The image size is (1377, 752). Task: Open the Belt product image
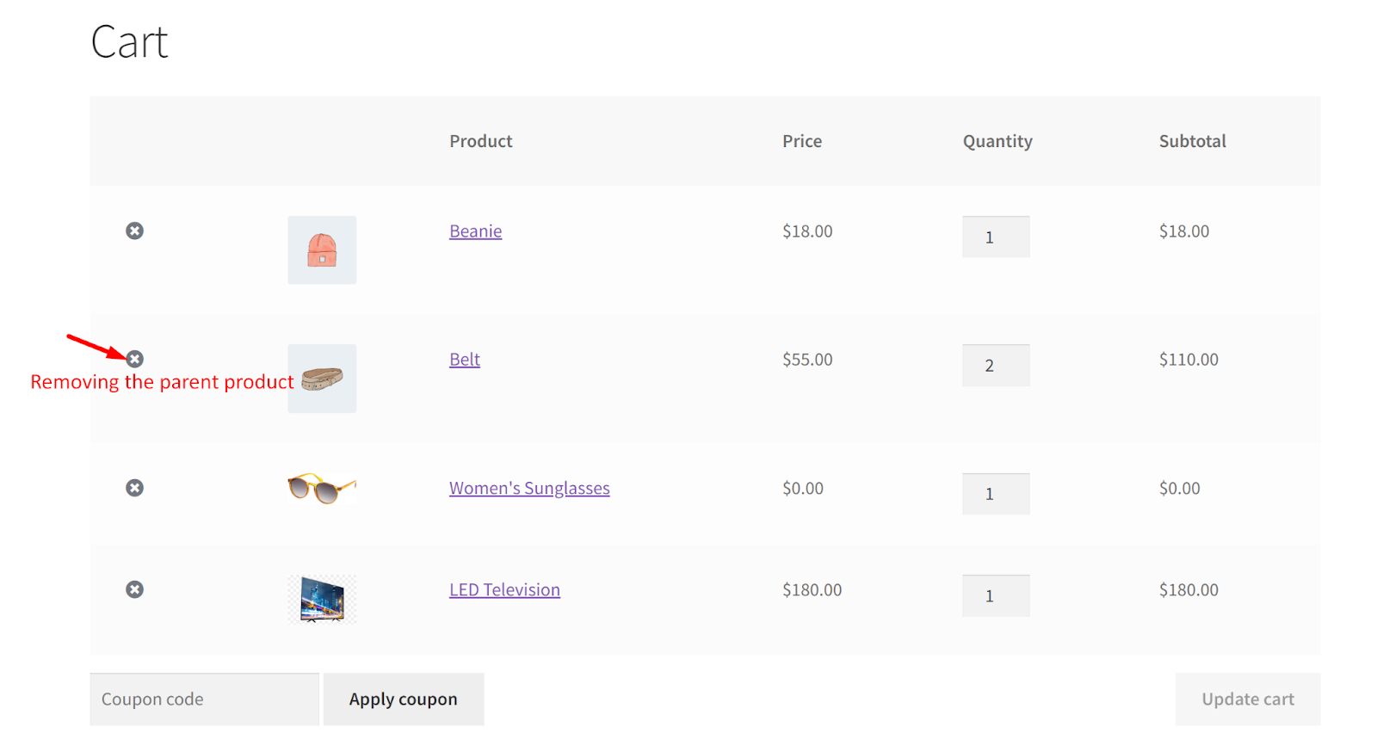(x=323, y=379)
